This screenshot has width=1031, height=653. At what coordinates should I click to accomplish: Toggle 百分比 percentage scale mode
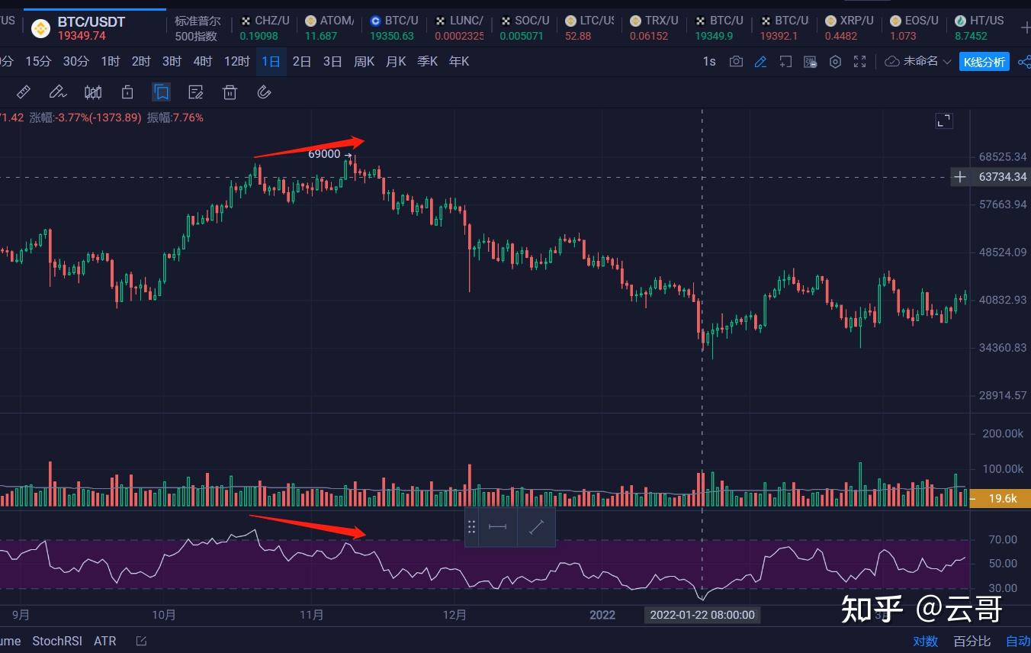tap(971, 641)
